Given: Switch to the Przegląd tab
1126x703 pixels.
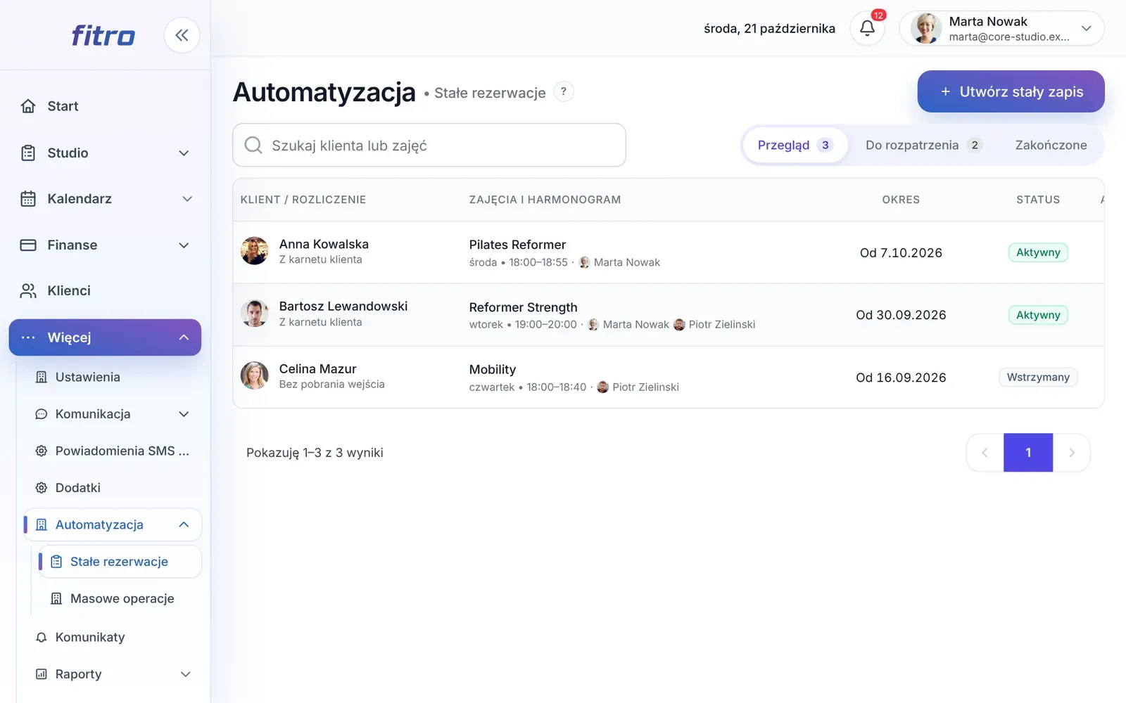Looking at the screenshot, I should [795, 145].
